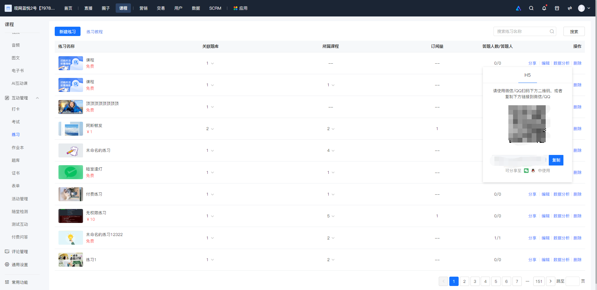Click the blue triangle logo icon in header

(518, 8)
